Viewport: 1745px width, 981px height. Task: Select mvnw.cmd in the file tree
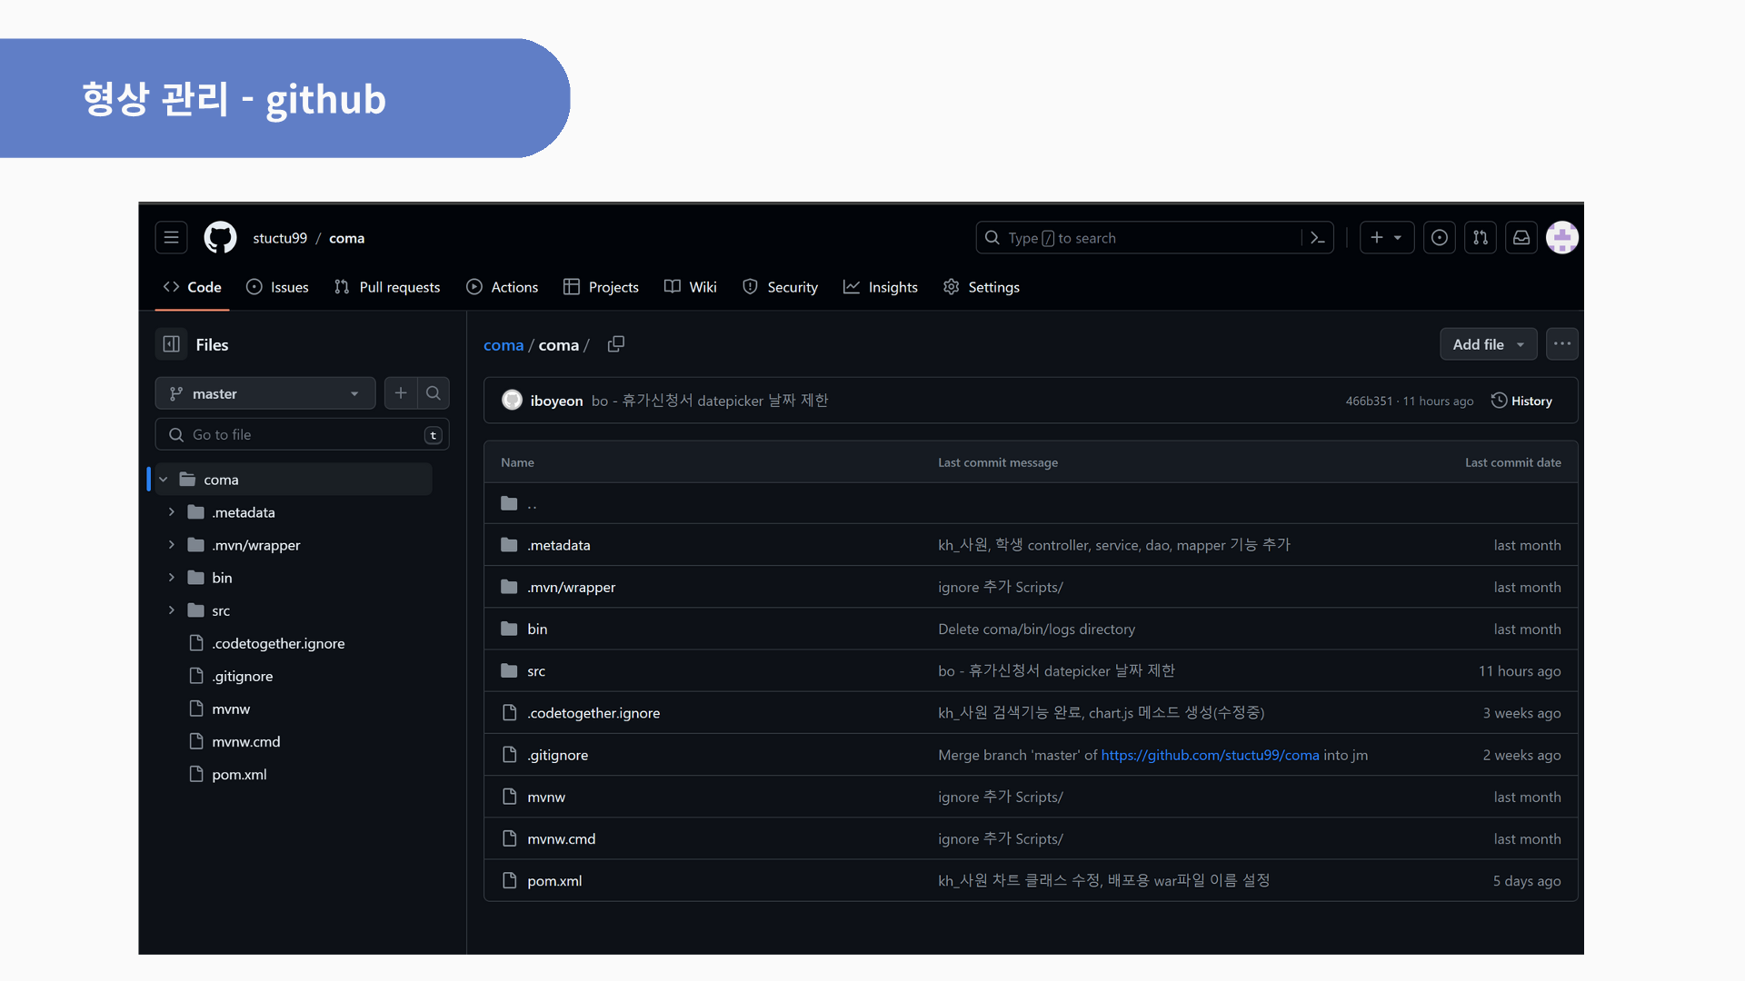click(x=245, y=741)
